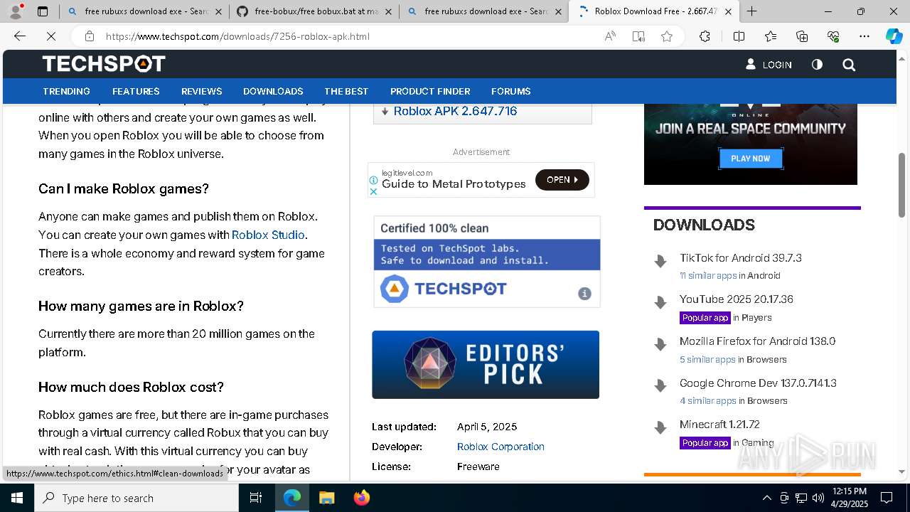Click Certified 100% clean info icon
The height and width of the screenshot is (512, 910).
584,294
